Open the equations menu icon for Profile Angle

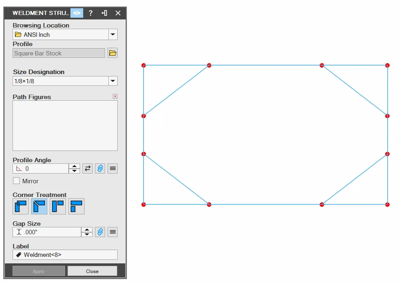[112, 169]
